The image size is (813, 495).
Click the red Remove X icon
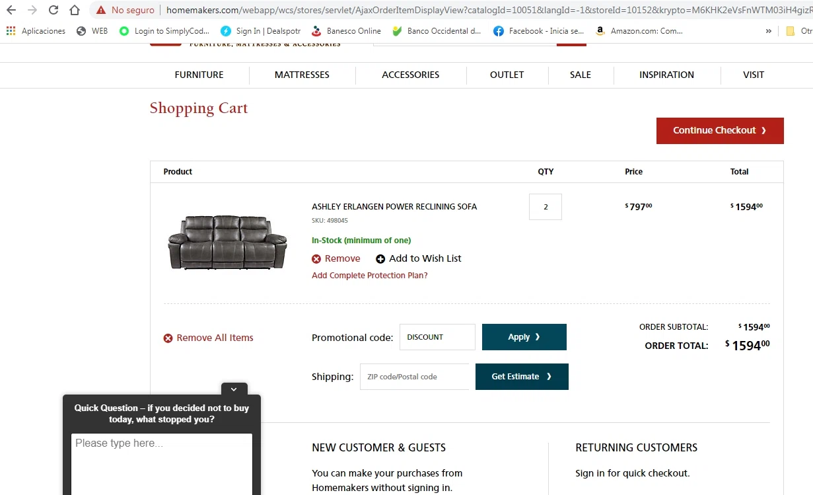coord(316,259)
